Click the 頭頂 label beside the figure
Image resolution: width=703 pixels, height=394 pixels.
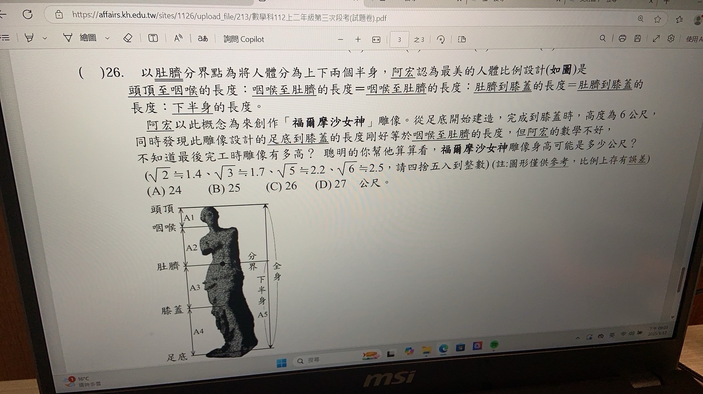162,209
